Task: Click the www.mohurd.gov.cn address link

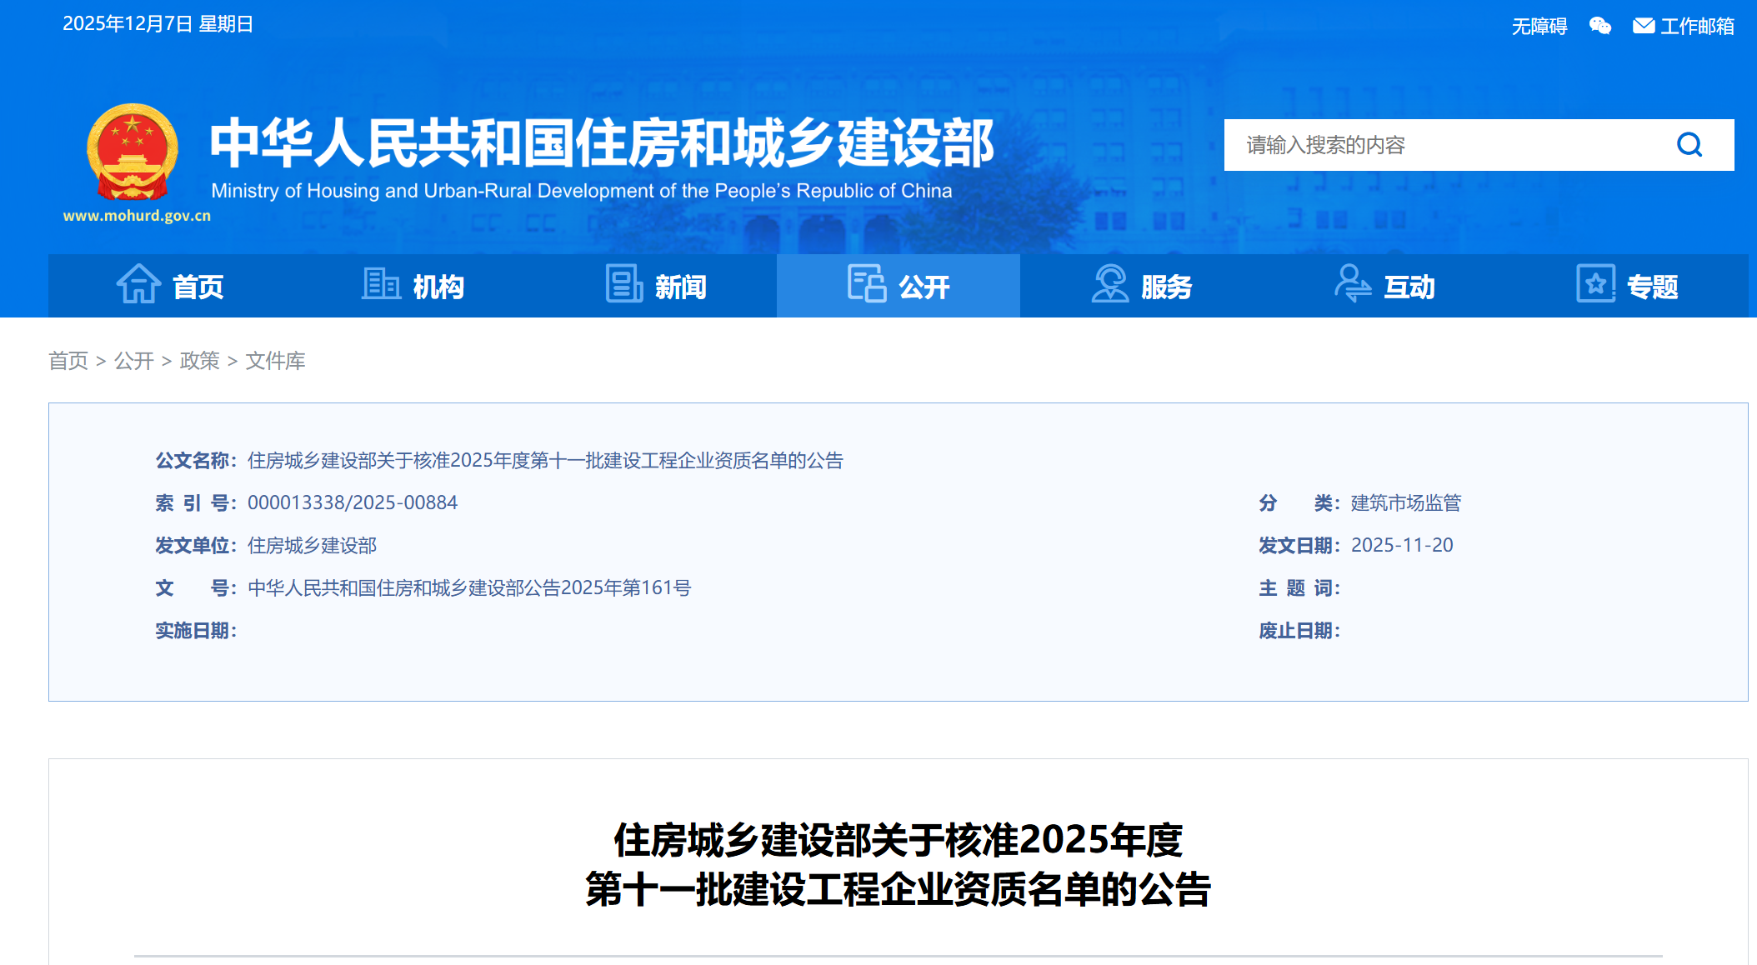Action: [136, 215]
